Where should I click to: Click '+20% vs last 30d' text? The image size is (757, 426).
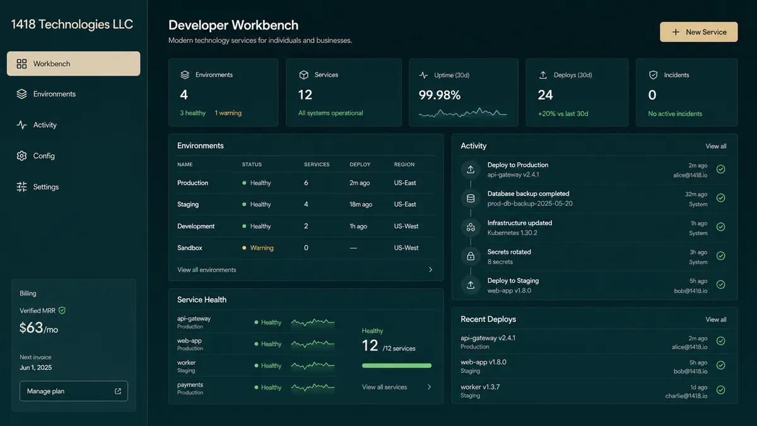coord(563,113)
